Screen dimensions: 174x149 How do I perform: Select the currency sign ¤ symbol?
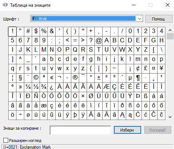point(153,69)
